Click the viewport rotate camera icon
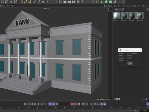Screen dimensions: 149x112 (x=109, y=6)
